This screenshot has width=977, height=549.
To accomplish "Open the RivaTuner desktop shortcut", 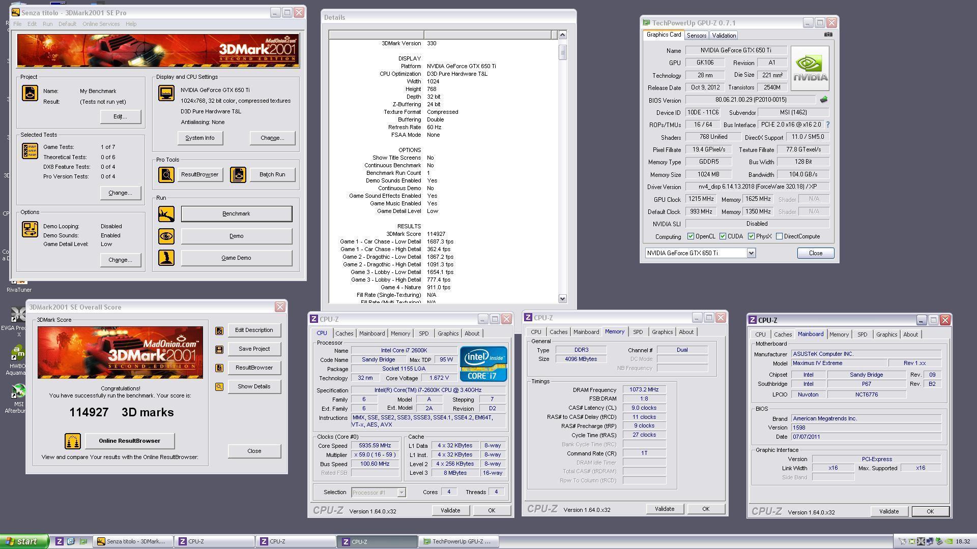I will [19, 285].
